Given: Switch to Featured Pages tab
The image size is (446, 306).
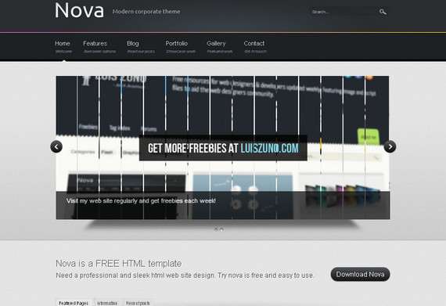Looking at the screenshot, I should pyautogui.click(x=74, y=303).
